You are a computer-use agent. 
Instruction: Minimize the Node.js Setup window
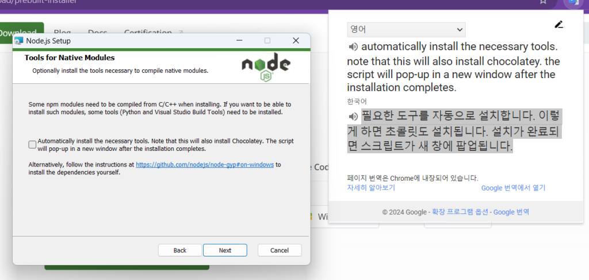coord(239,41)
